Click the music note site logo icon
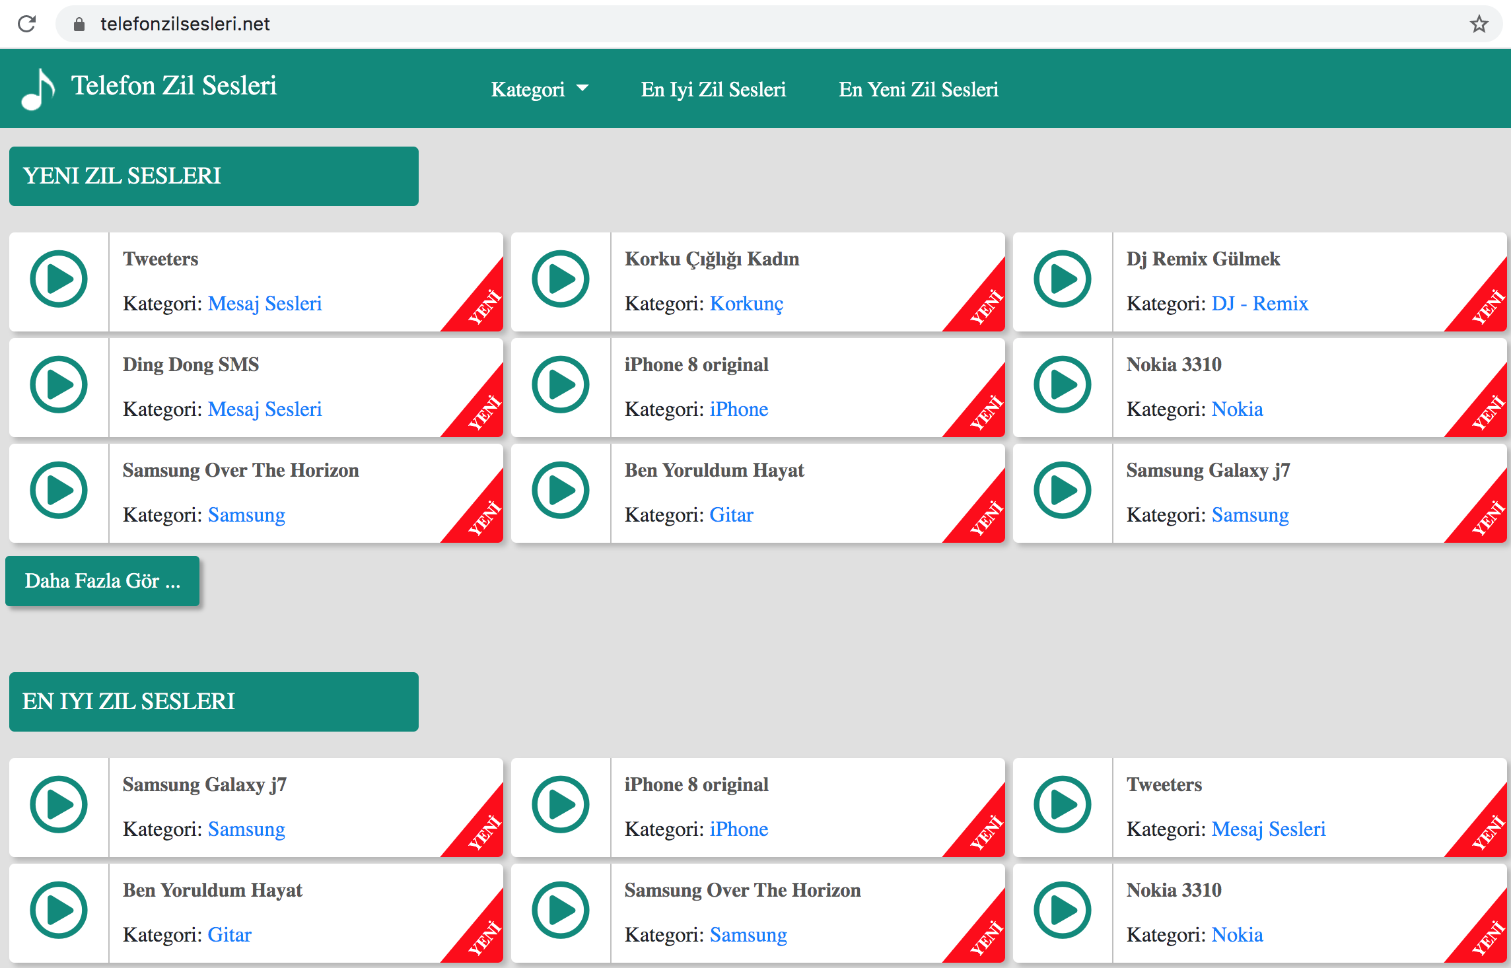 [38, 89]
